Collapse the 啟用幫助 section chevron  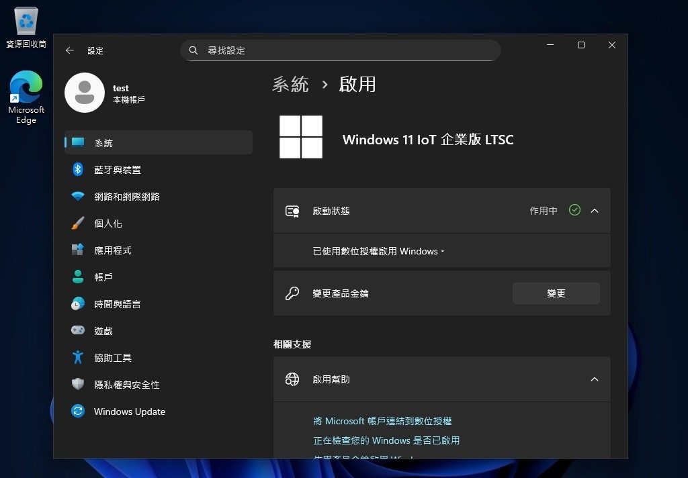(595, 379)
